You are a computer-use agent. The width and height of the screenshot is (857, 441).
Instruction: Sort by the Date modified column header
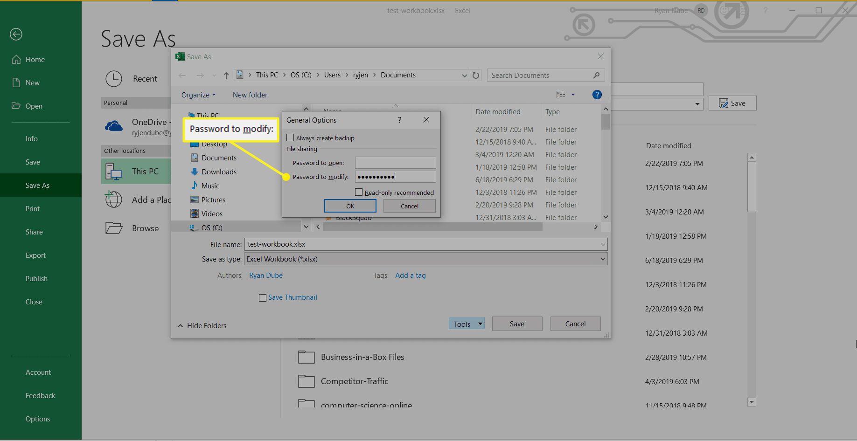click(498, 111)
